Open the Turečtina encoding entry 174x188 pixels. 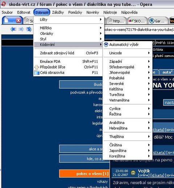coord(128,95)
